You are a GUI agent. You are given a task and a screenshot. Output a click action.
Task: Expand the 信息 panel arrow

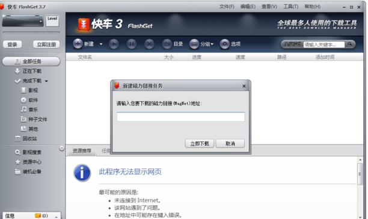[x=56, y=217]
